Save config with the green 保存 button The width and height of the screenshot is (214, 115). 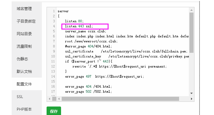pos(54,111)
